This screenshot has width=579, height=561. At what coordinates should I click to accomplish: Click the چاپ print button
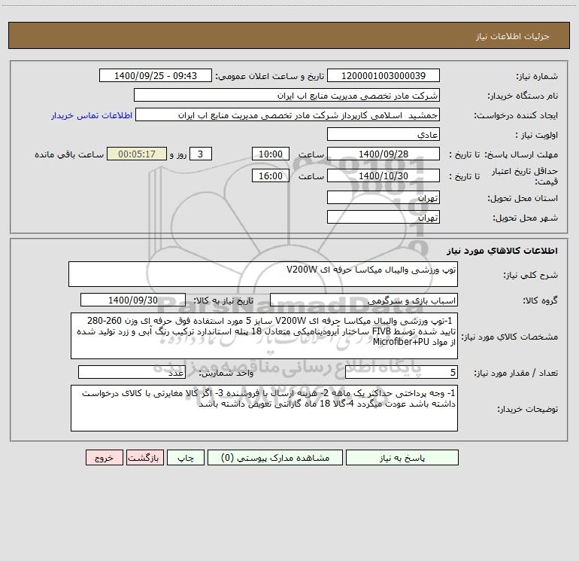pyautogui.click(x=186, y=458)
